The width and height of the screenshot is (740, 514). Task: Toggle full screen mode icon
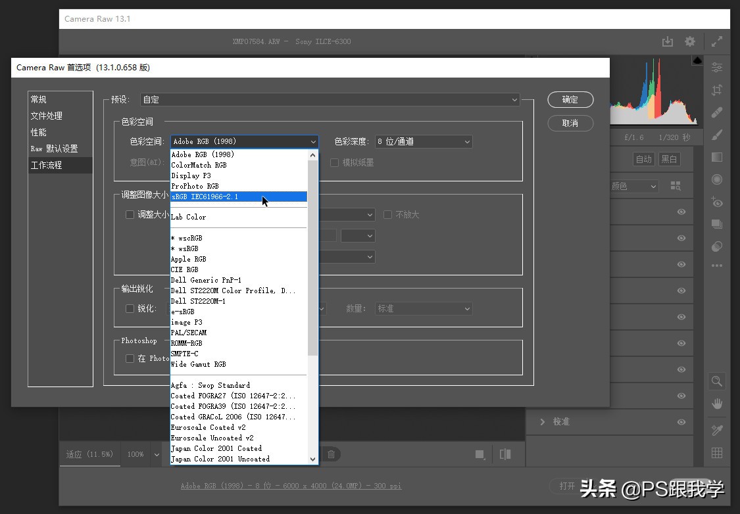point(717,41)
